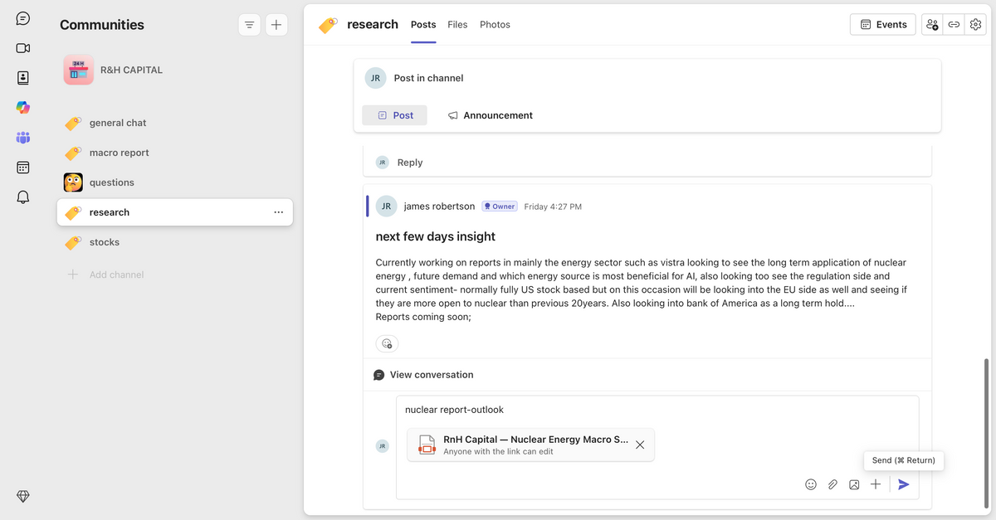Switch to the Photos tab

[495, 25]
